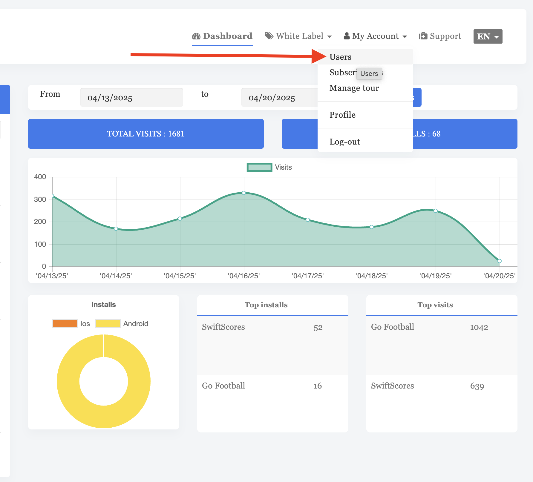Open the Profile menu entry
The width and height of the screenshot is (533, 482).
click(x=342, y=115)
